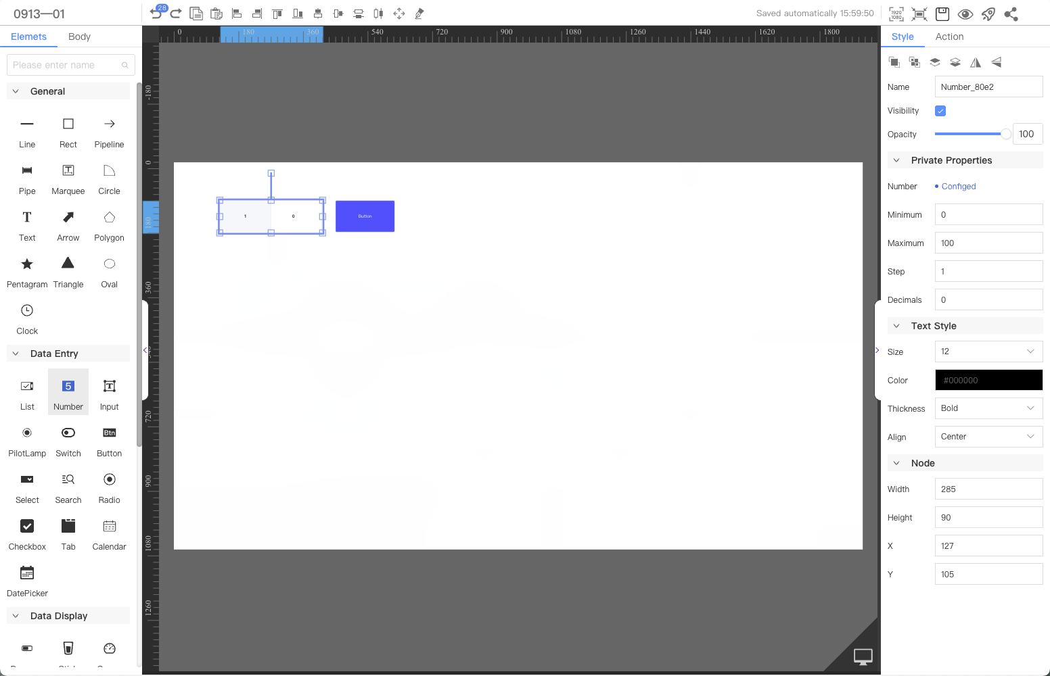Viewport: 1050px width, 676px height.
Task: Click the black text Color swatch
Action: [x=988, y=380]
